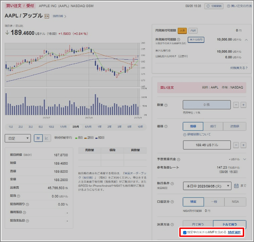Increase price with plus button
Image resolution: width=254 pixels, height=242 pixels.
click(x=243, y=145)
